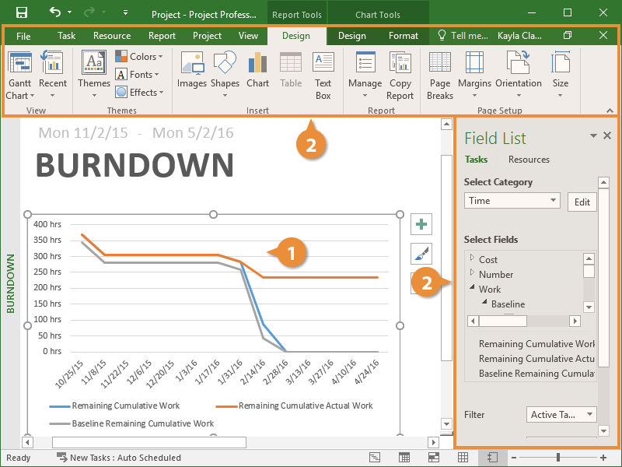Image resolution: width=622 pixels, height=467 pixels.
Task: Open the Chart Styles paintbrush button
Action: point(421,254)
